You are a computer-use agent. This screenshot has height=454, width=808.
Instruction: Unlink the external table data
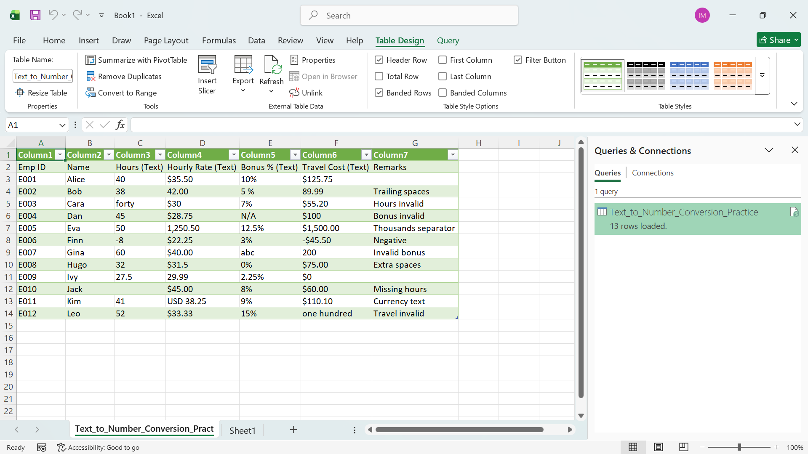(306, 93)
